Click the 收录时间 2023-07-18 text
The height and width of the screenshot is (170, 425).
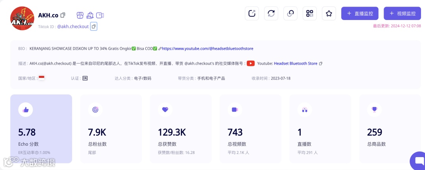click(271, 78)
